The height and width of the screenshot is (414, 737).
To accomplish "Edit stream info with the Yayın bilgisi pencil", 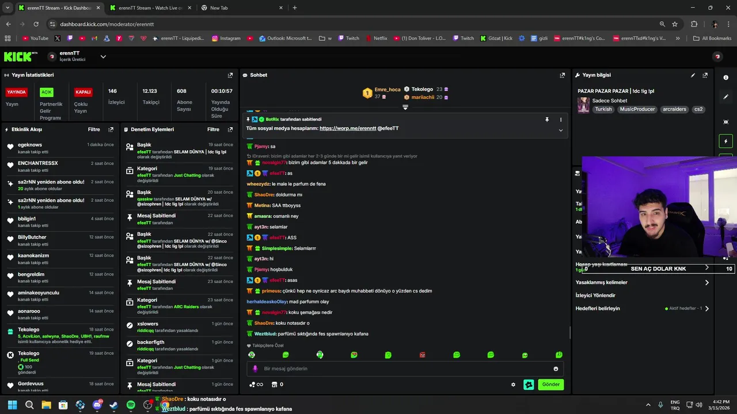I will pyautogui.click(x=693, y=75).
